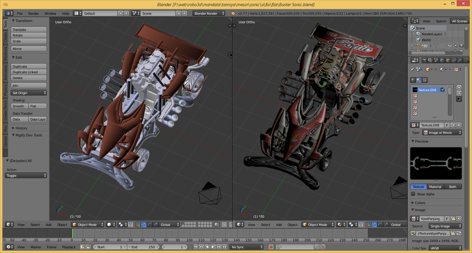The width and height of the screenshot is (472, 253).
Task: Show material textures button in texture panel
Action: tap(419, 80)
